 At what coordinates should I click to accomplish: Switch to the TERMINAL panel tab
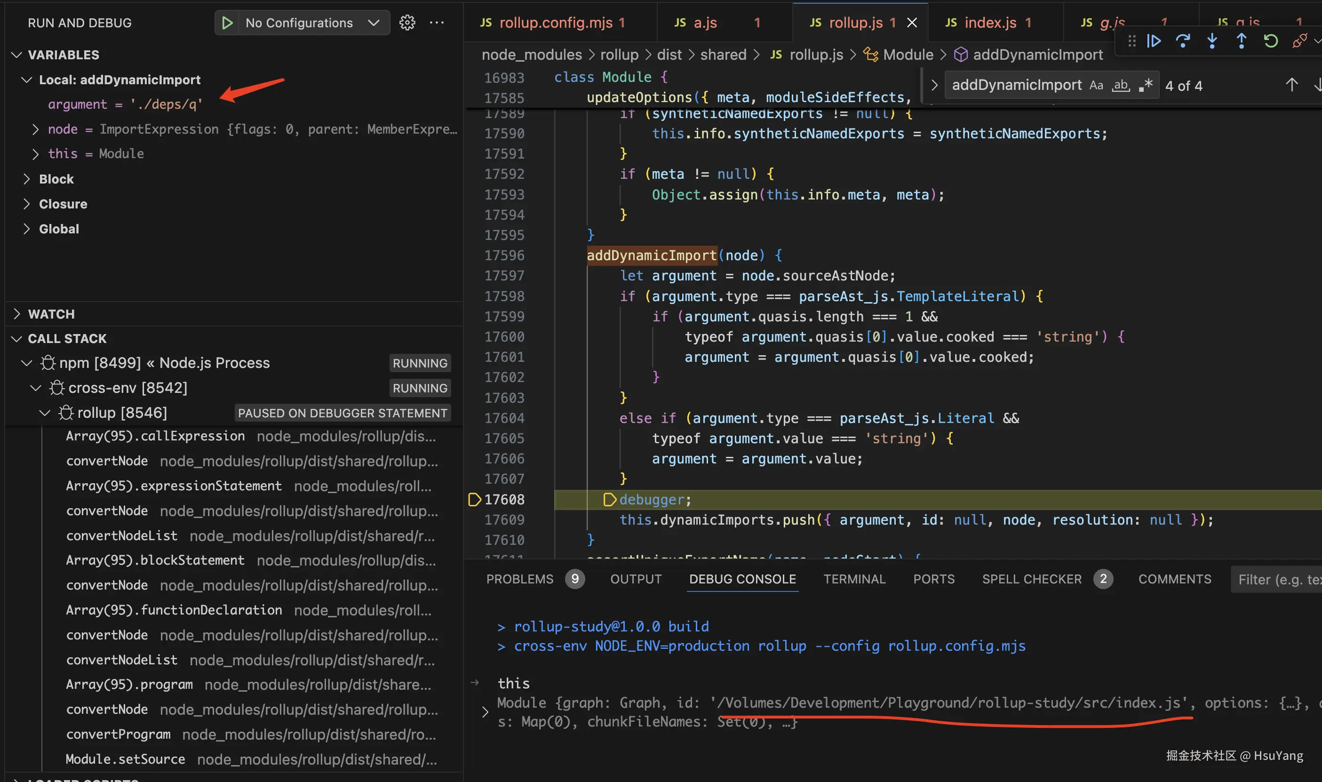click(854, 579)
